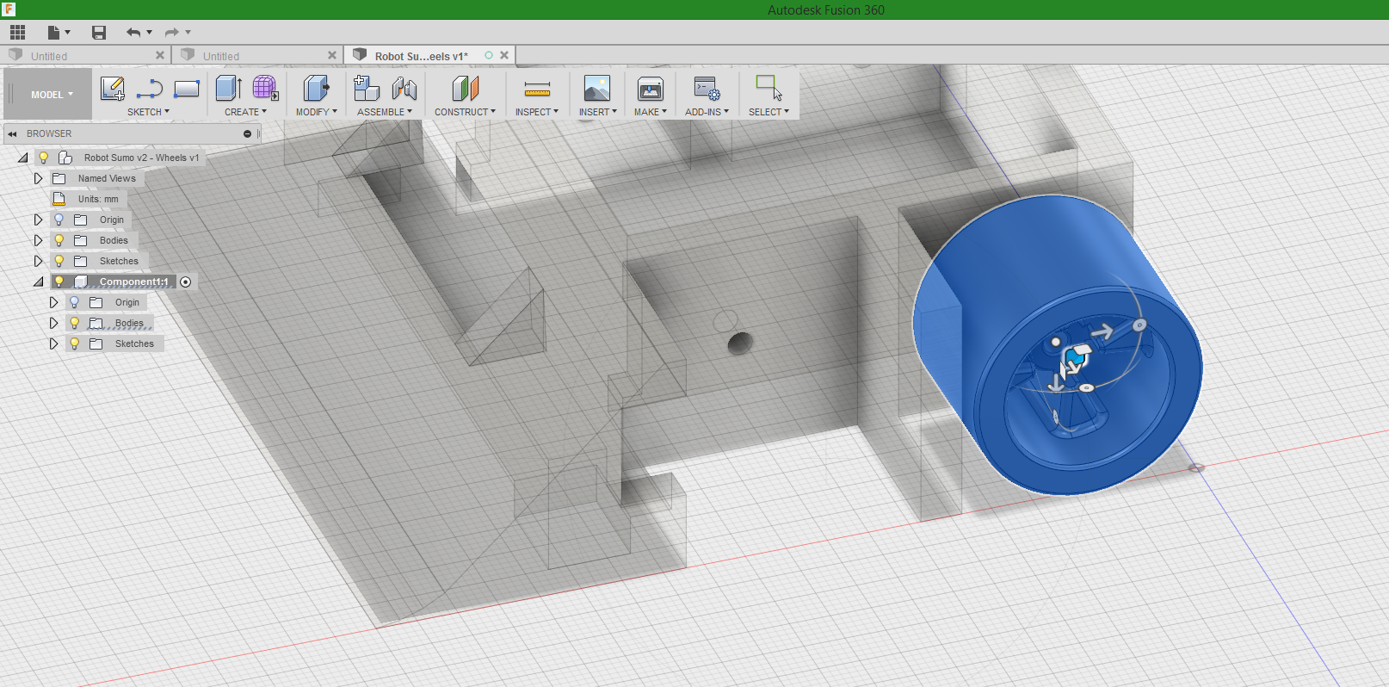Click the Create Sketch icon
The width and height of the screenshot is (1389, 687).
click(112, 89)
